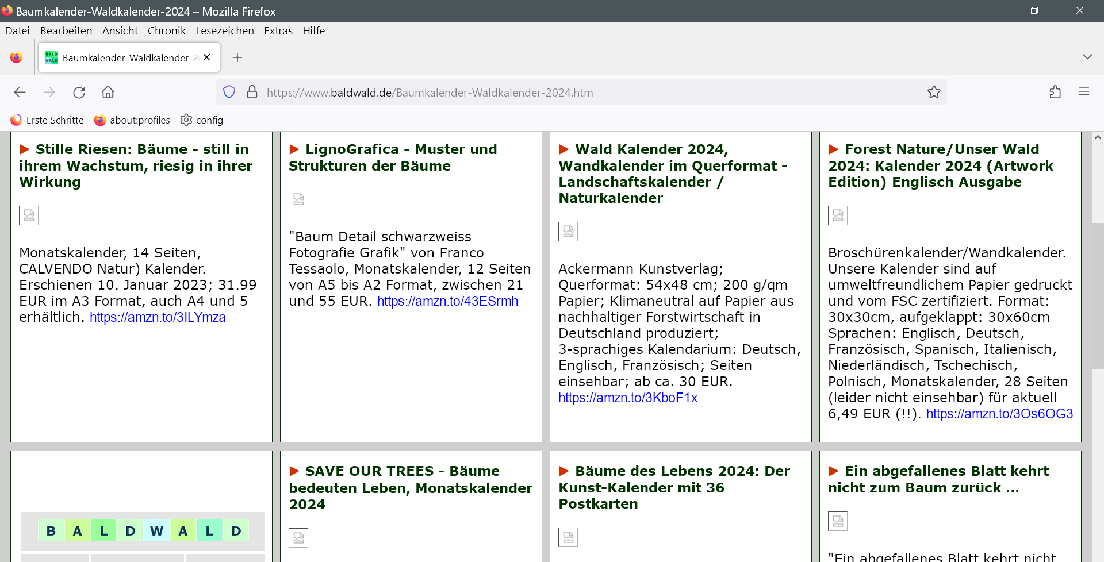Click the site security padlock icon
The image size is (1104, 562).
coord(252,92)
